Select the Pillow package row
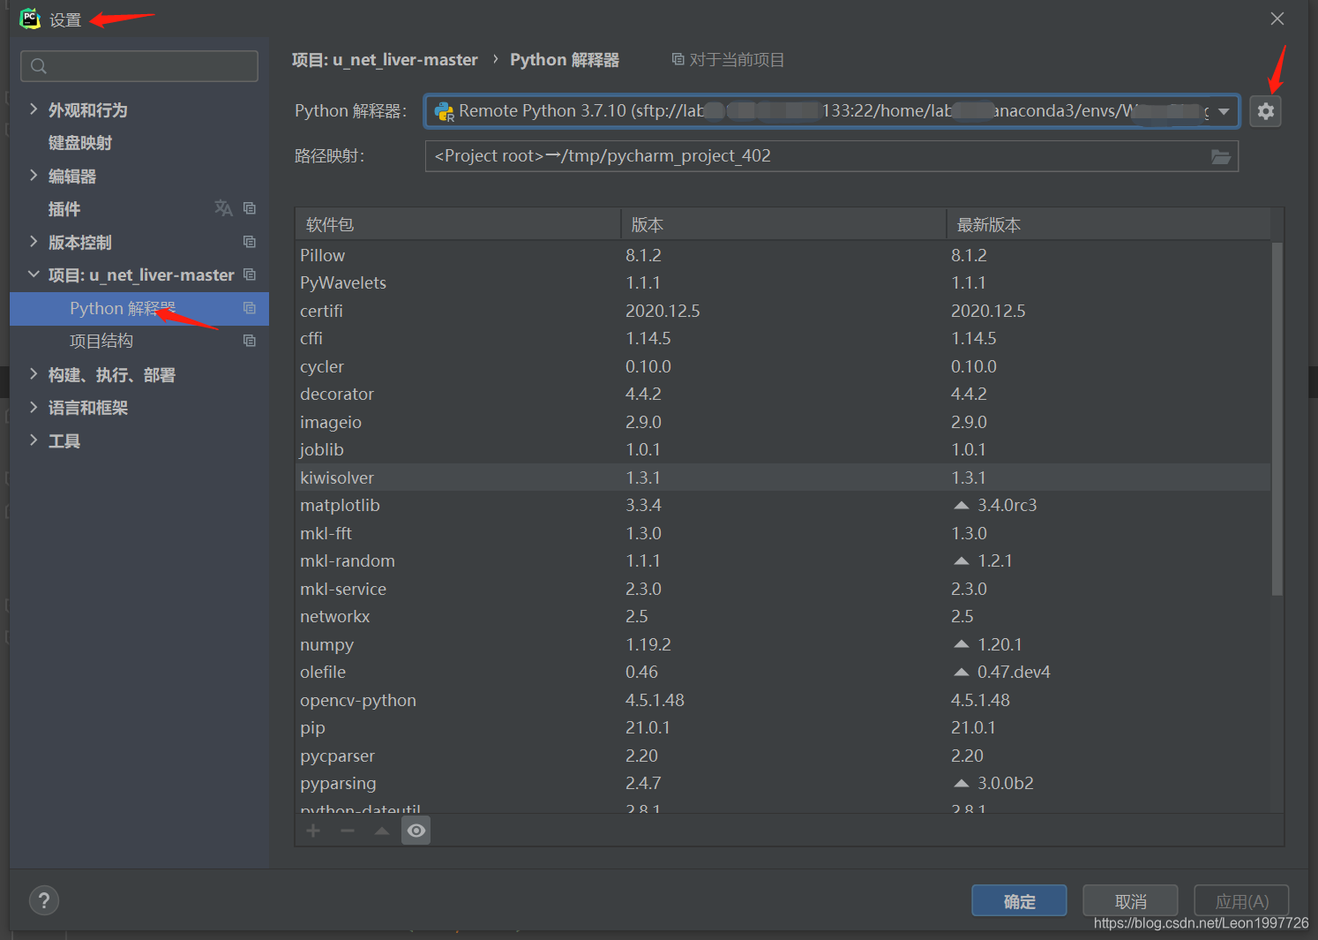This screenshot has height=940, width=1318. coord(783,255)
